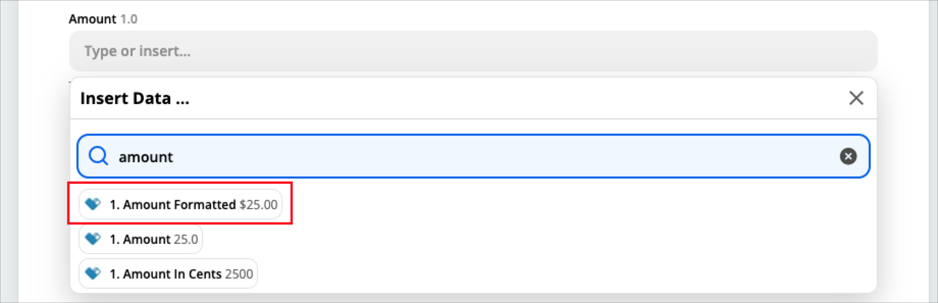This screenshot has width=938, height=303.
Task: Click the heart icon beside Amount 25.0
Action: 93,239
